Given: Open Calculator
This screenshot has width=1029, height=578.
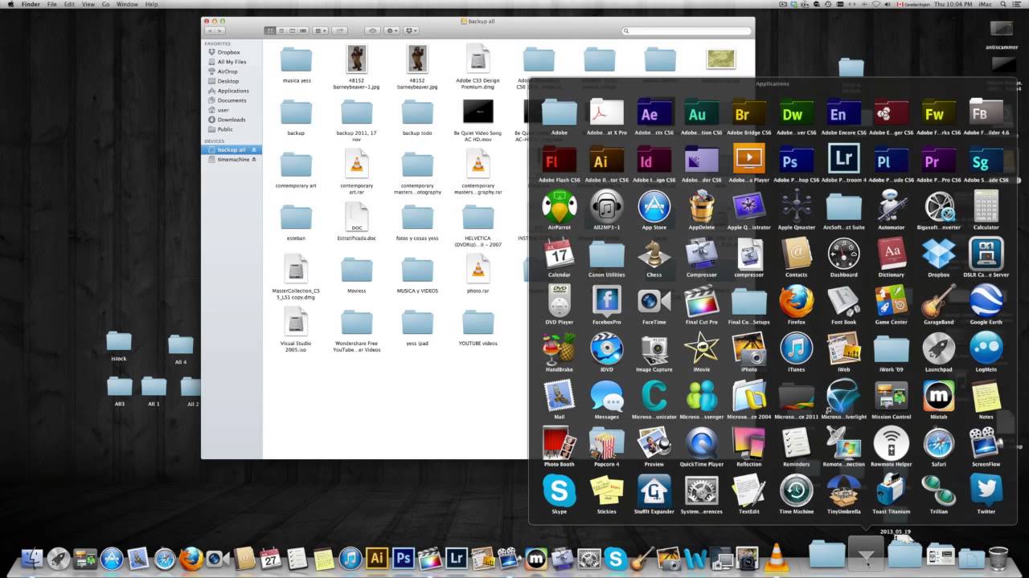Looking at the screenshot, I should pos(986,208).
